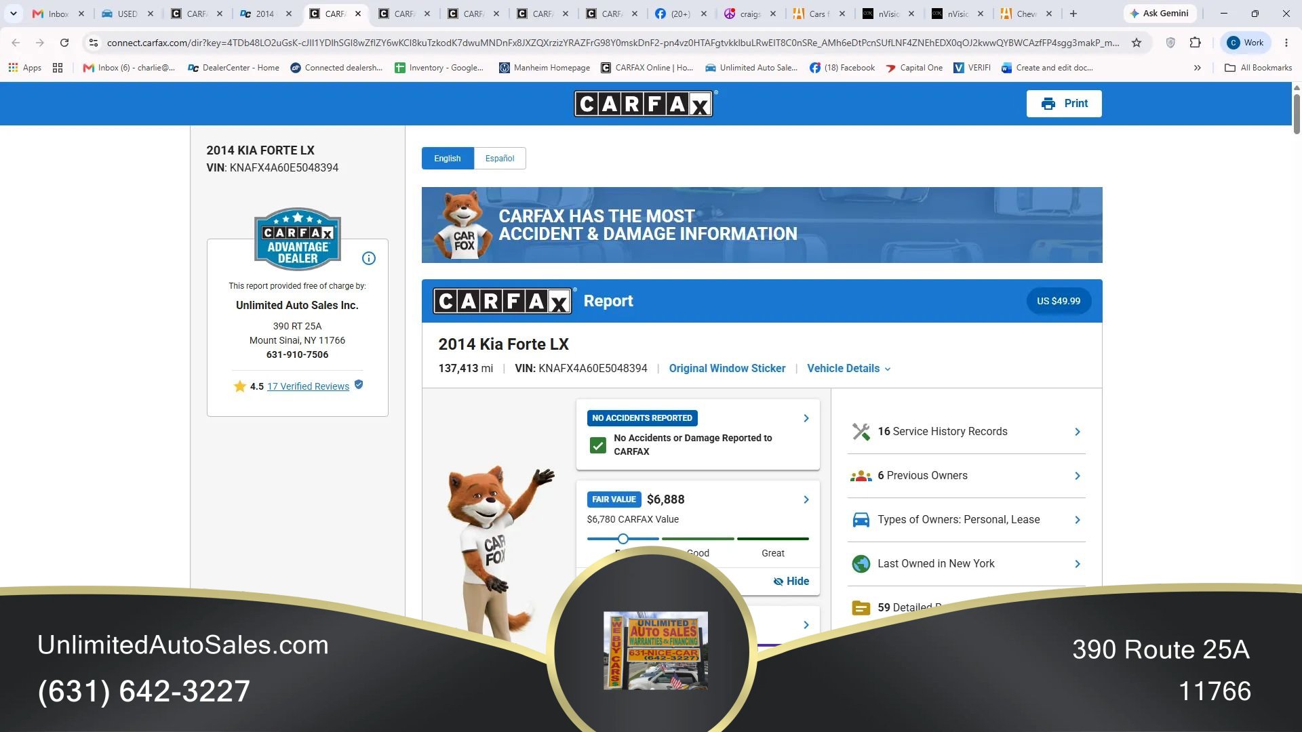The image size is (1302, 732).
Task: Open 16 Service History Records chevron
Action: pos(1078,432)
